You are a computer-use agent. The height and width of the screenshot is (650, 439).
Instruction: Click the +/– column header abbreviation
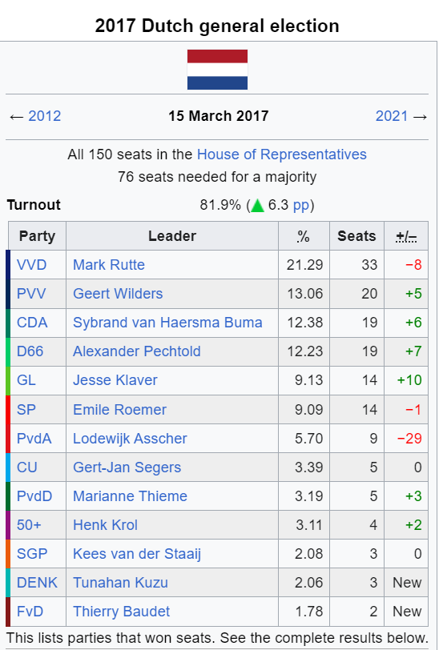pos(406,236)
